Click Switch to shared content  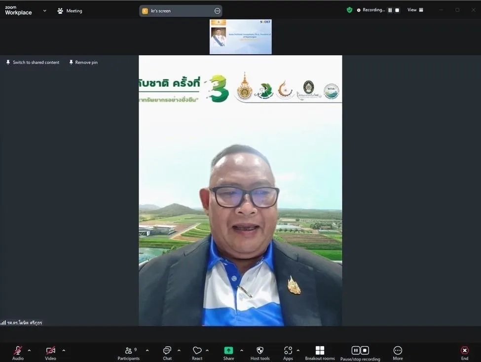click(x=33, y=63)
